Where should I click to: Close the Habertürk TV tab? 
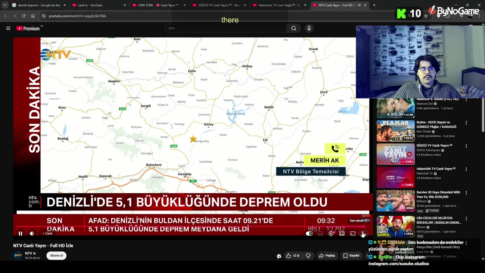[x=305, y=5]
